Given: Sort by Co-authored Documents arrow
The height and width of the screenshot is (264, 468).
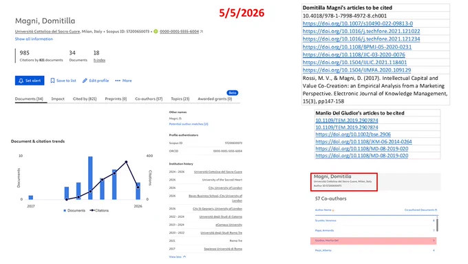Looking at the screenshot, I should point(436,210).
